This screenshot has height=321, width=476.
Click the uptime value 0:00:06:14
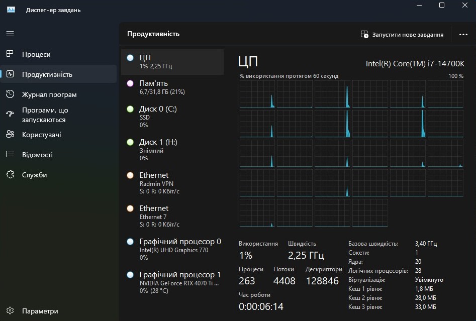[x=261, y=307]
